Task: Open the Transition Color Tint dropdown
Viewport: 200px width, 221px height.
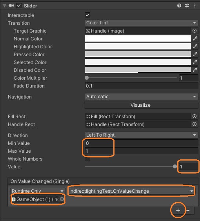Action: [141, 23]
